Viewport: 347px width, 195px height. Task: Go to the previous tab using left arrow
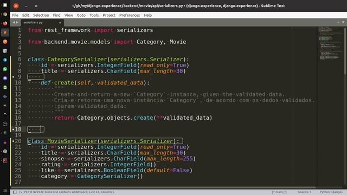point(14,22)
